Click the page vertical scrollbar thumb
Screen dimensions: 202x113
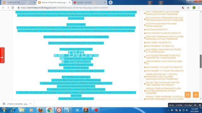(x=201, y=61)
